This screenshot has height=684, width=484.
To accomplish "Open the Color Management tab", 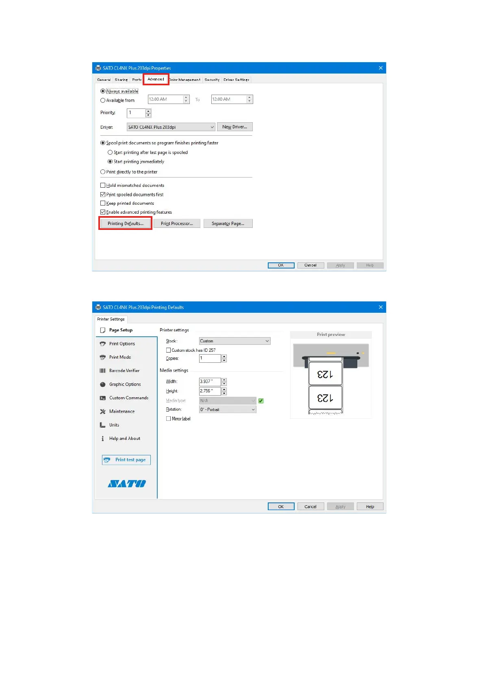I will [x=185, y=80].
